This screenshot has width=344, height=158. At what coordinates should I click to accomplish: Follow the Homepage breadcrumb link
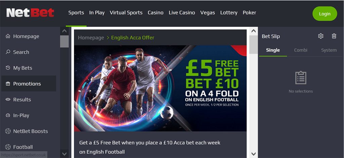click(x=91, y=38)
